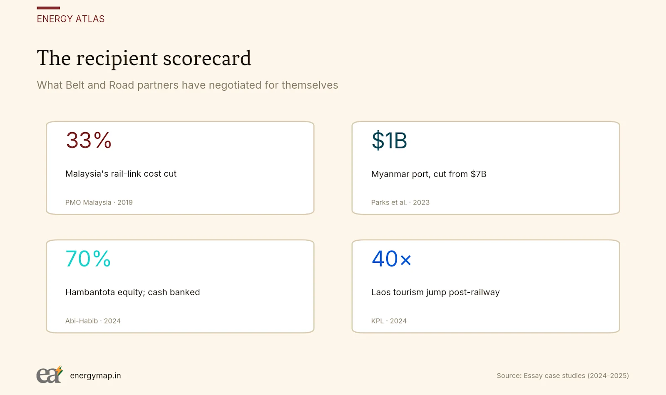Open the Abi-Habib 2024 citation

coord(93,321)
